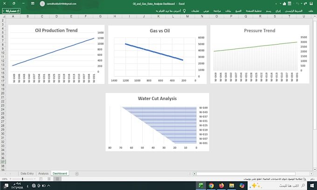This screenshot has width=317, height=190.
Task: Open the Ribbon Display Options icon
Action: coord(33,4)
